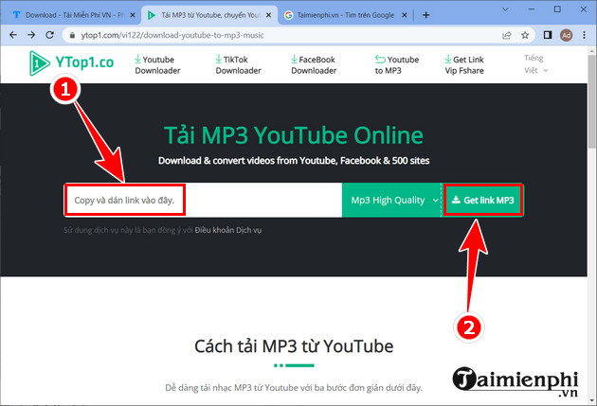Open Get Link Vip Fshare item
This screenshot has width=597, height=406.
click(x=464, y=65)
